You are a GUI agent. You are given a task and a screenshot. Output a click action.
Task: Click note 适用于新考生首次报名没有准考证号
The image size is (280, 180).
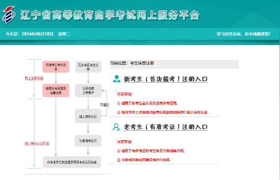147,103
